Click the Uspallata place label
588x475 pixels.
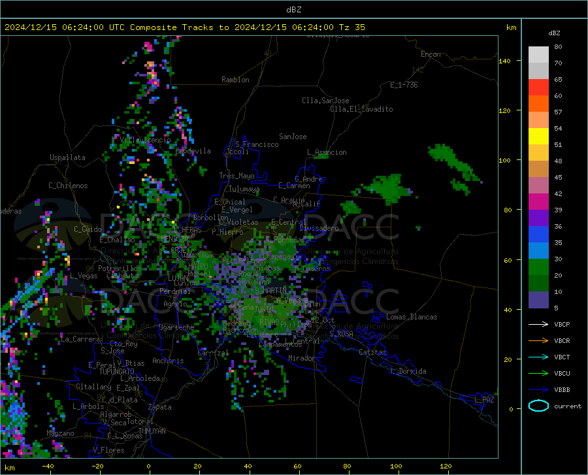(67, 157)
